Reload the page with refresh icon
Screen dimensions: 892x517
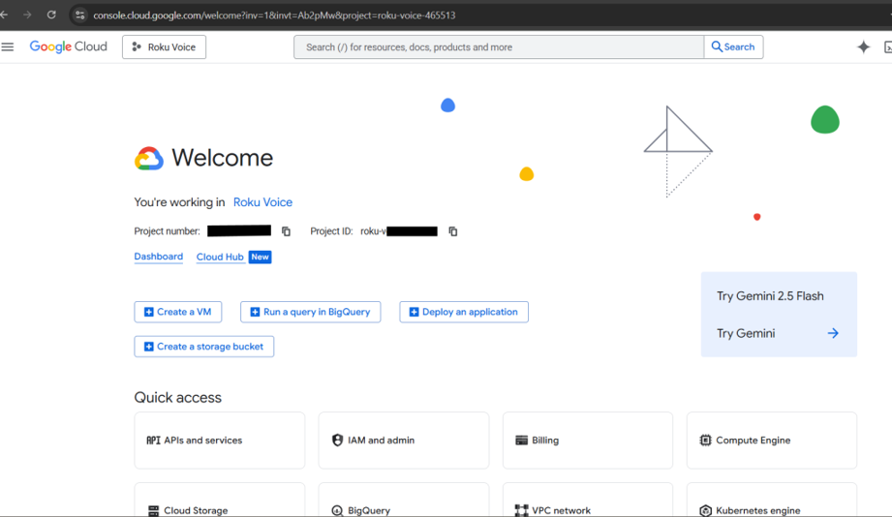tap(51, 15)
